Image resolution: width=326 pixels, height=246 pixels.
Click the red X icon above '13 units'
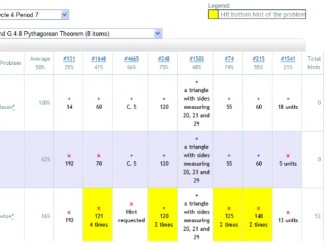point(288,212)
